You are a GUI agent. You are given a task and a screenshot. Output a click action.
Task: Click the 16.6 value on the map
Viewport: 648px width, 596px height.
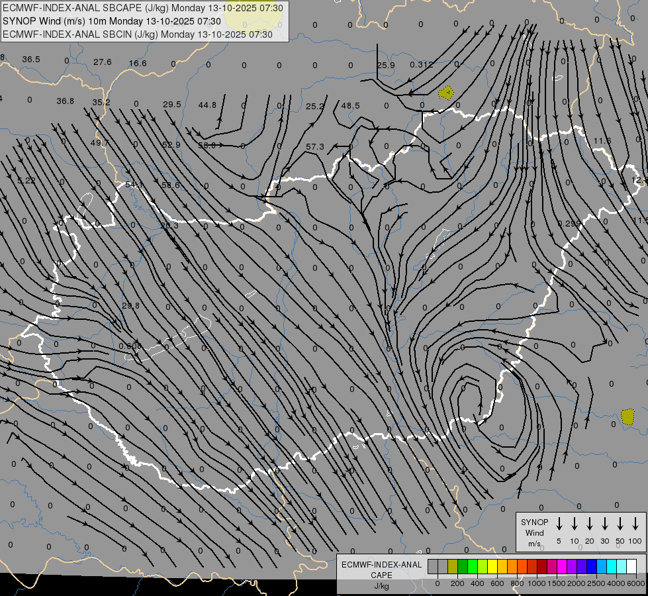click(138, 64)
